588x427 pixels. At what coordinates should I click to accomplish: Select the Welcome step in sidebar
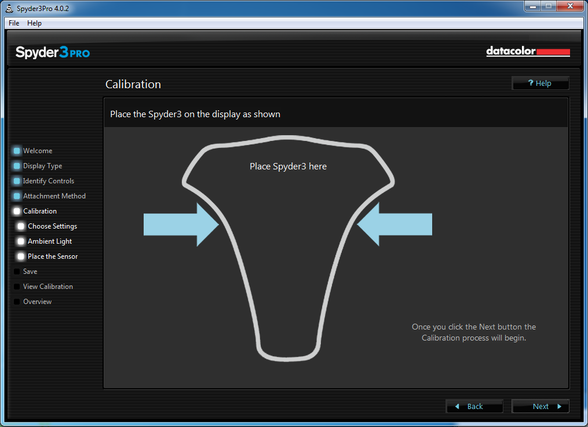coord(32,151)
